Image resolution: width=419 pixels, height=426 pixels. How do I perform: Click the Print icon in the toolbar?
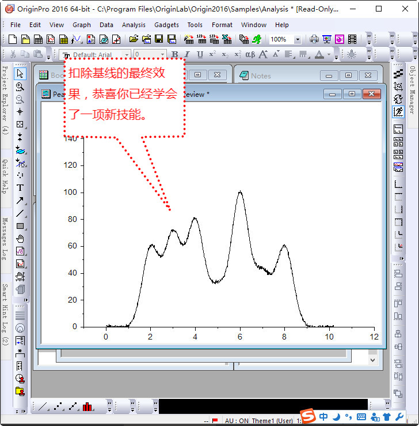(x=314, y=39)
